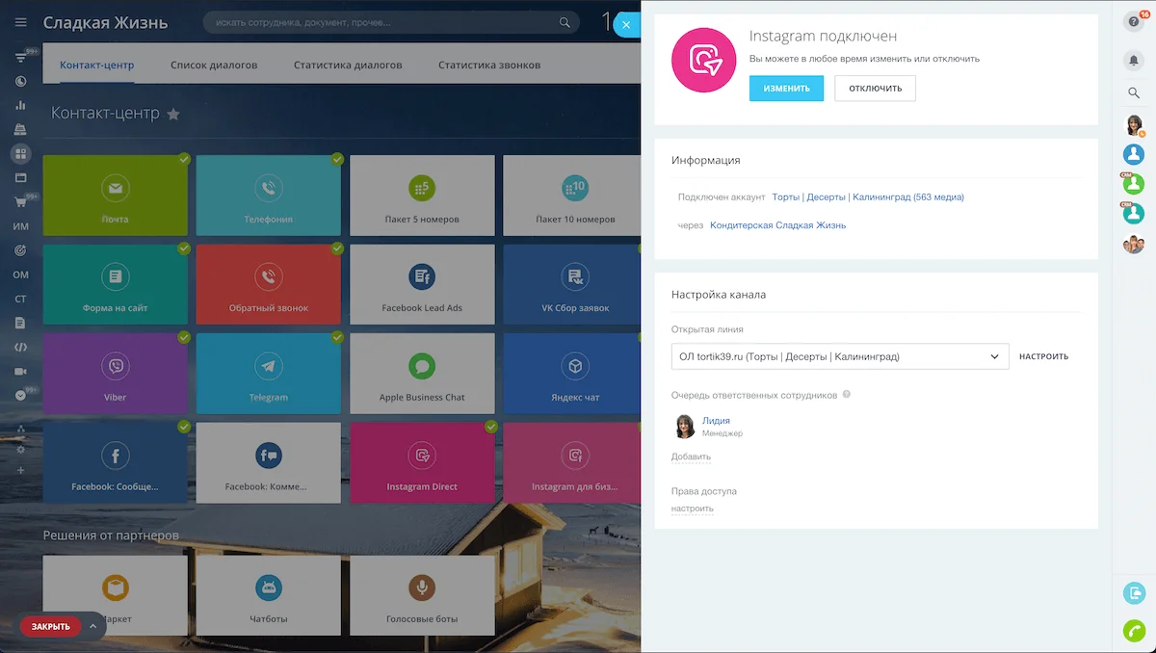Open the Кондитерская Сладкая Жизнь link
1156x653 pixels.
pos(777,225)
